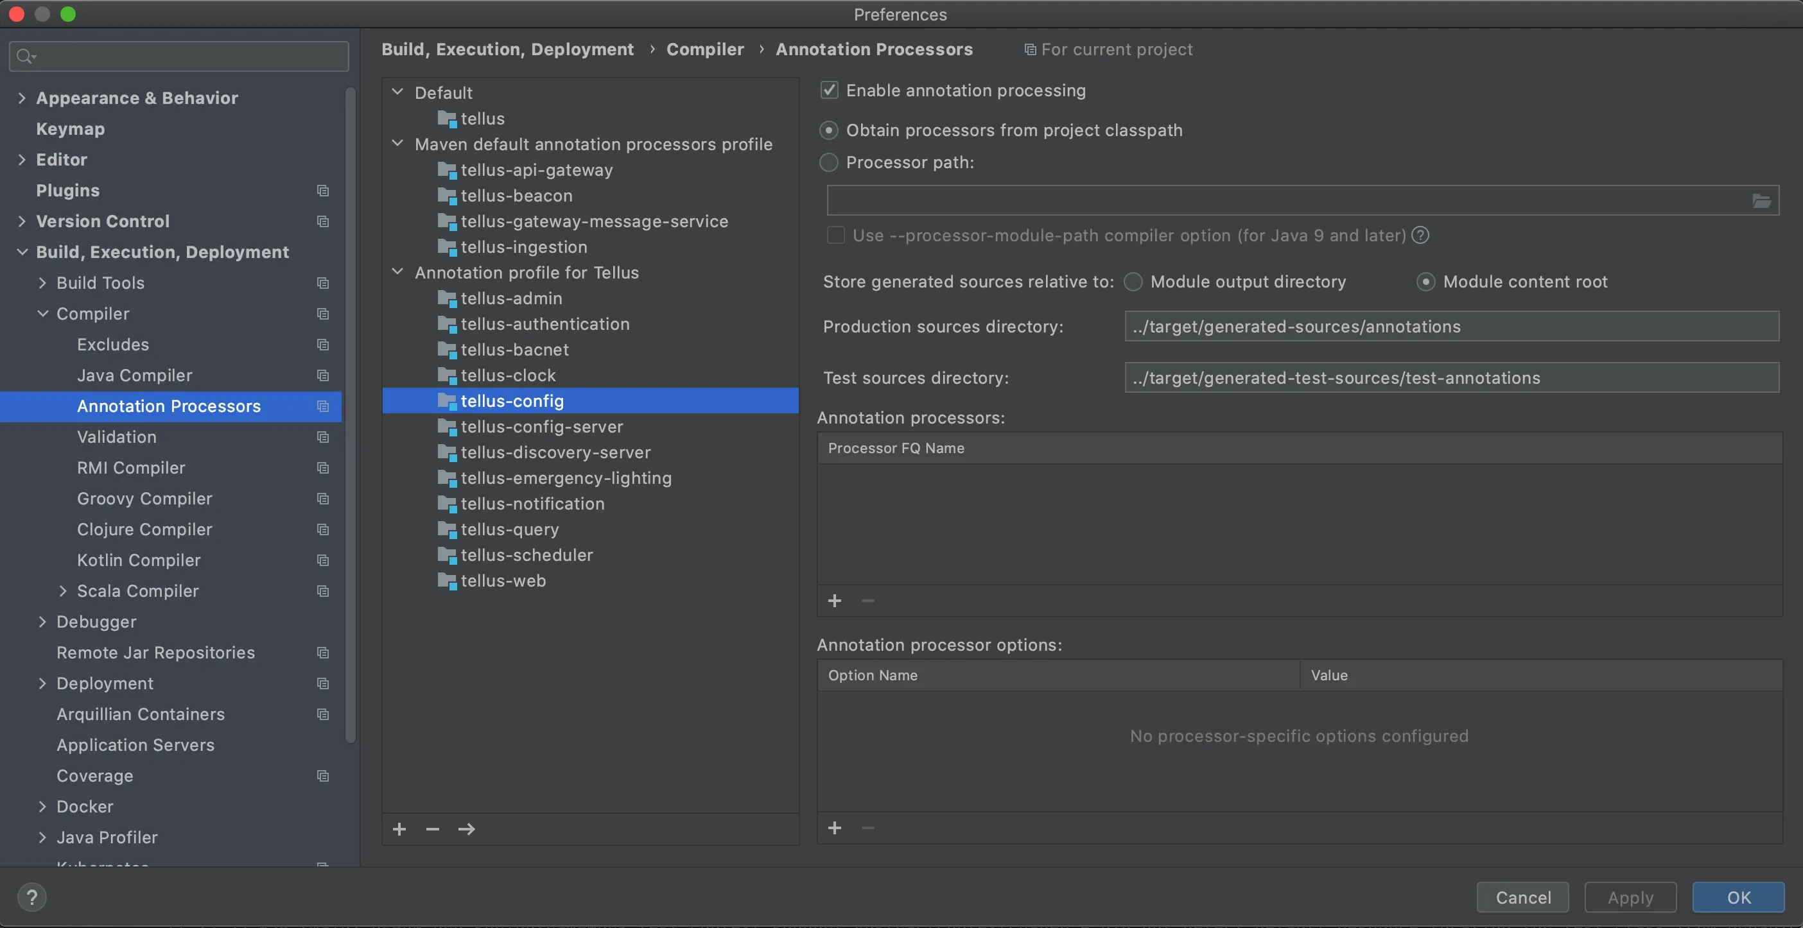The image size is (1803, 928).
Task: Toggle Enable annotation processing checkbox
Action: [x=830, y=90]
